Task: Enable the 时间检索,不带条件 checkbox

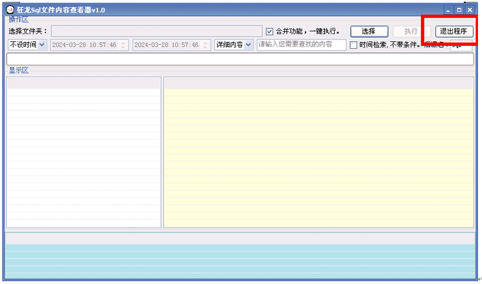Action: pos(354,45)
